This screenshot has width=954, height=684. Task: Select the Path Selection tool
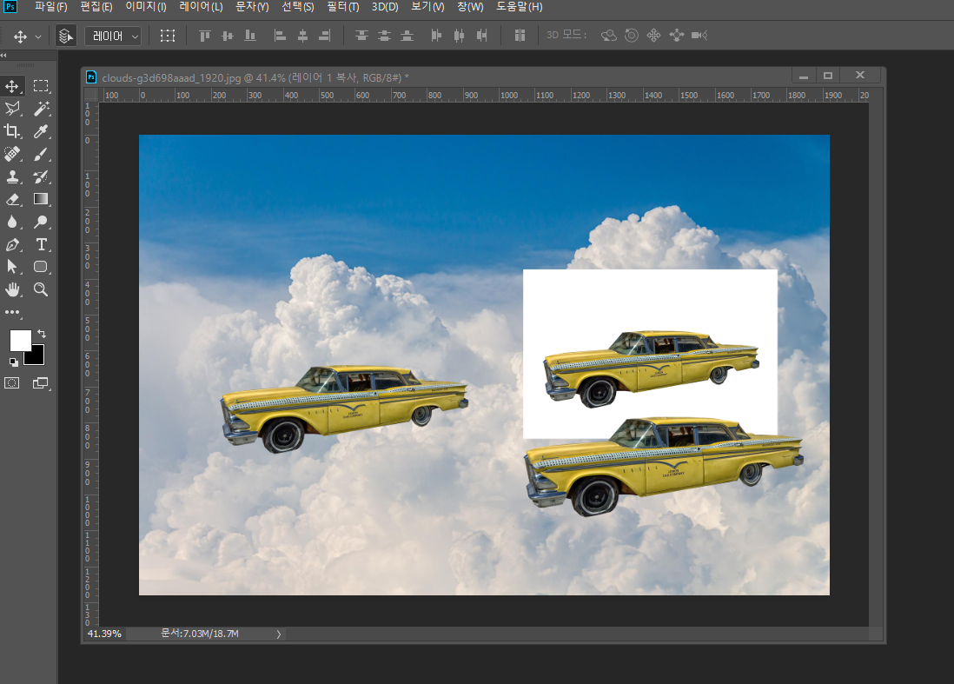tap(12, 267)
